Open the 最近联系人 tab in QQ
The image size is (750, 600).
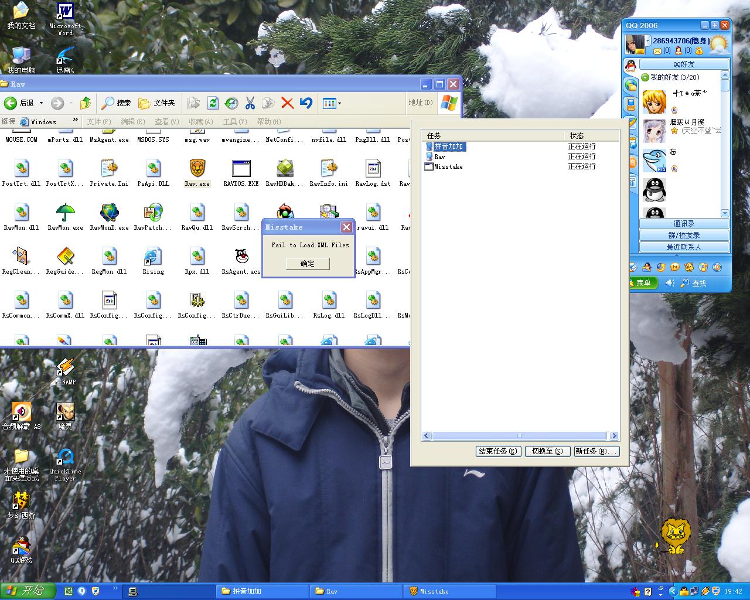684,247
